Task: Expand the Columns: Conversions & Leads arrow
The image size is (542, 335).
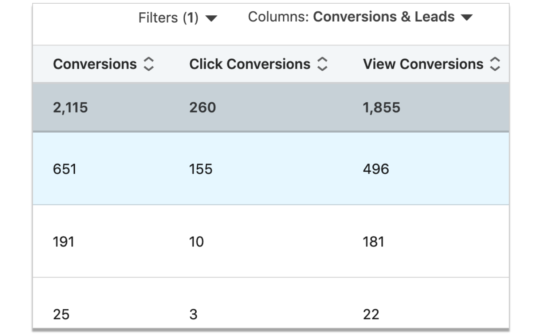Action: 467,17
